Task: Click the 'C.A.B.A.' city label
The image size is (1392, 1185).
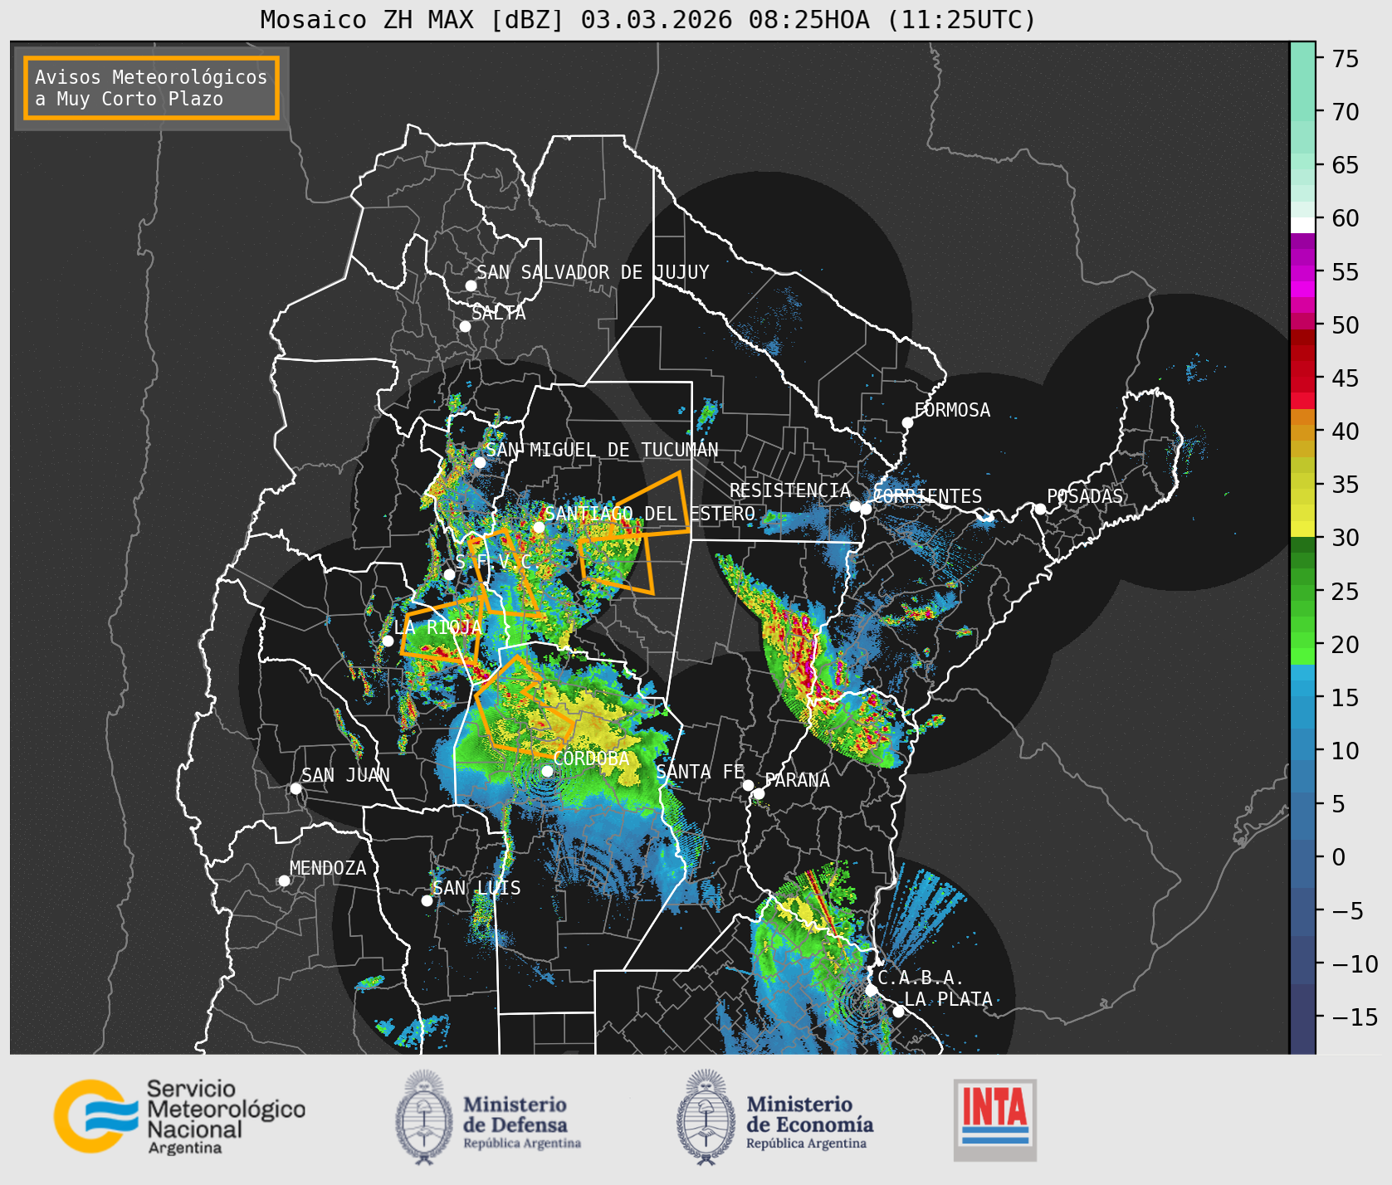Action: point(921,978)
